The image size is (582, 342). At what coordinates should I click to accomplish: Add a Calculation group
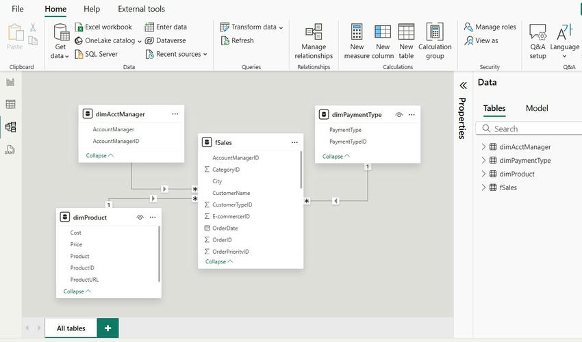tap(435, 41)
